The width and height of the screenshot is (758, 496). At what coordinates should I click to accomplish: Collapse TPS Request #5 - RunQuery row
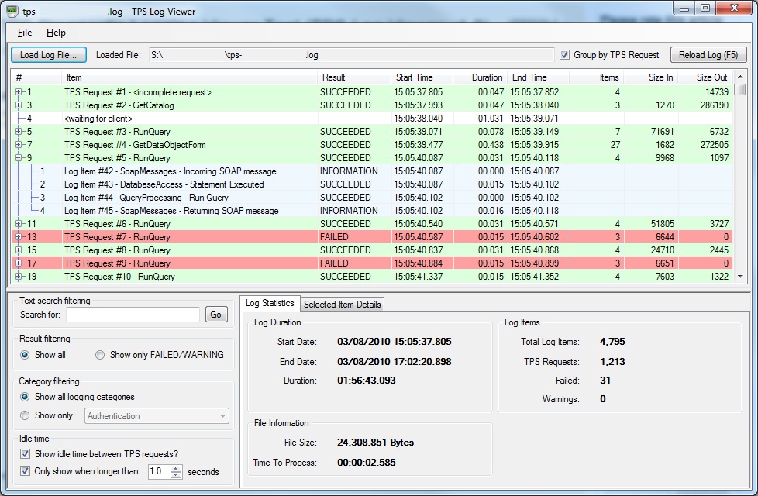(x=19, y=158)
